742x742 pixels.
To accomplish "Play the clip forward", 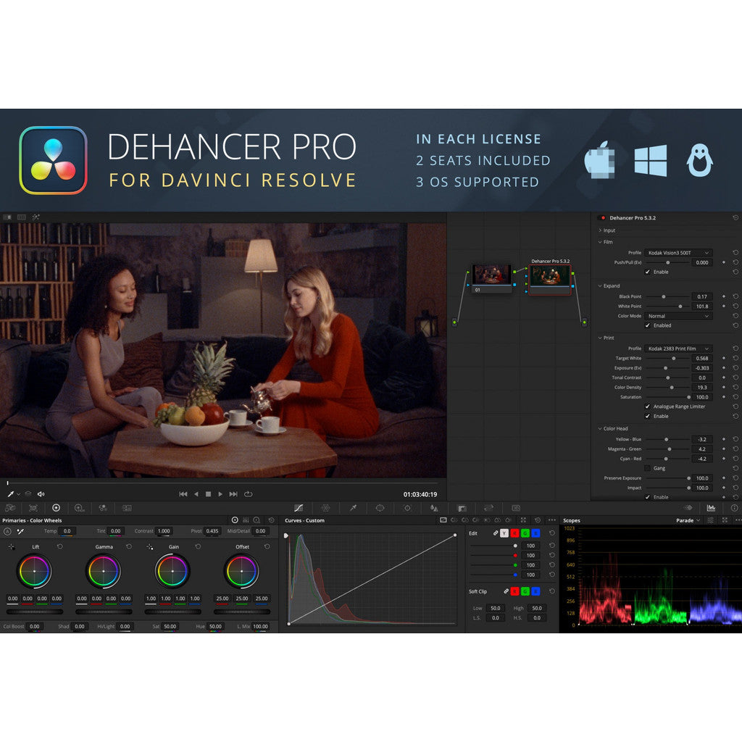I will click(x=220, y=494).
